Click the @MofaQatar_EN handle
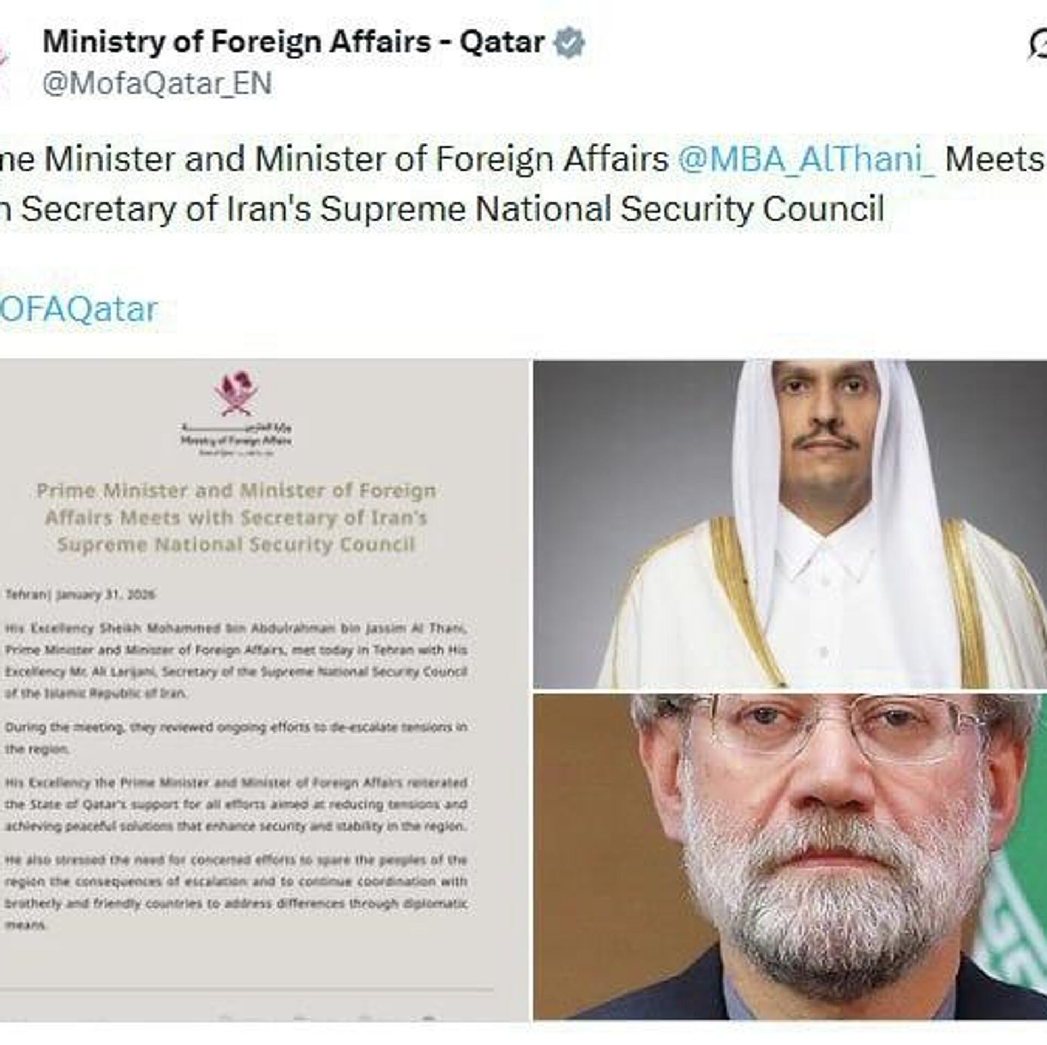Screen dimensions: 1047x1045 157,84
